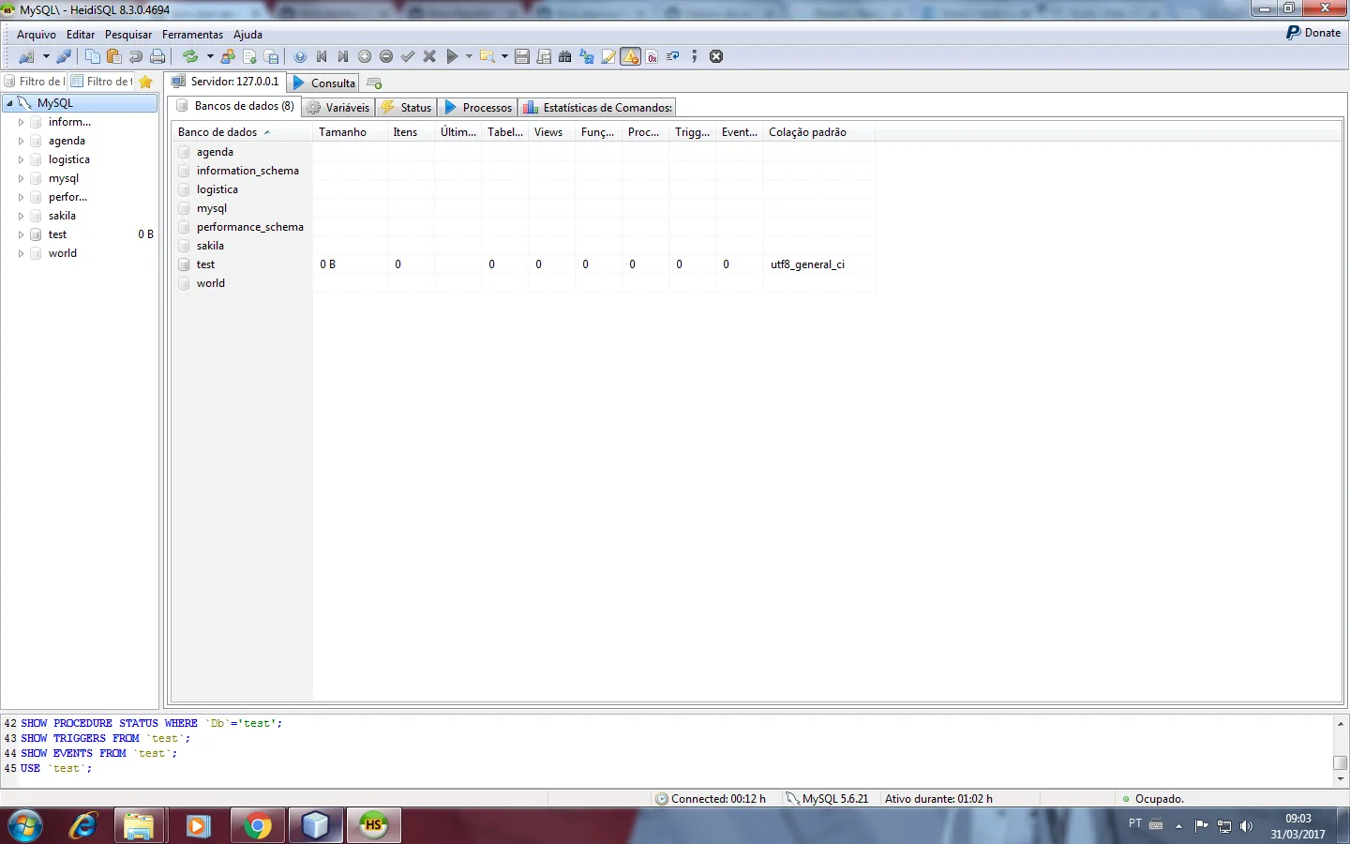Open the Consulta query tab

[324, 83]
